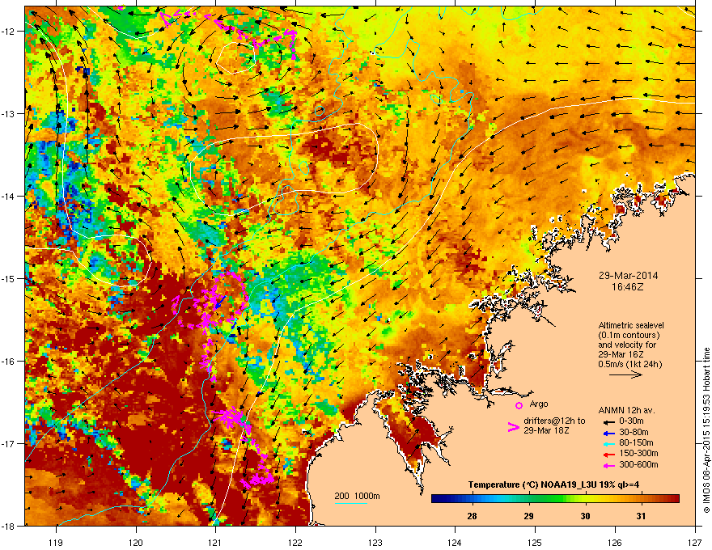Click latitude axis label -18
The width and height of the screenshot is (712, 550).
(8, 526)
